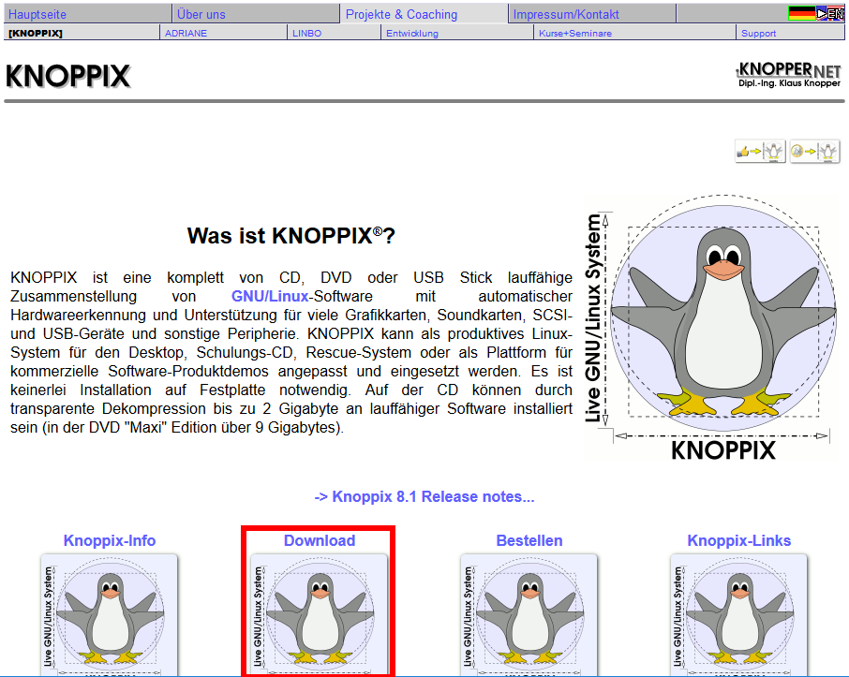Click the euro coin penguin icon

tap(814, 152)
